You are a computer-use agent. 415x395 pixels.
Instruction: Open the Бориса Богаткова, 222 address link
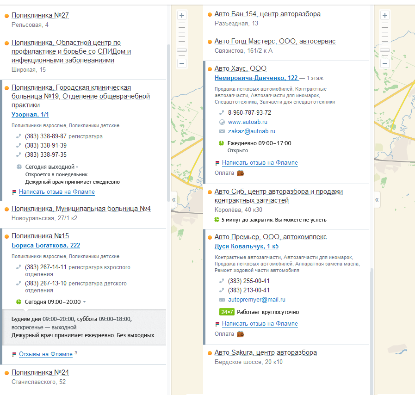pos(46,246)
